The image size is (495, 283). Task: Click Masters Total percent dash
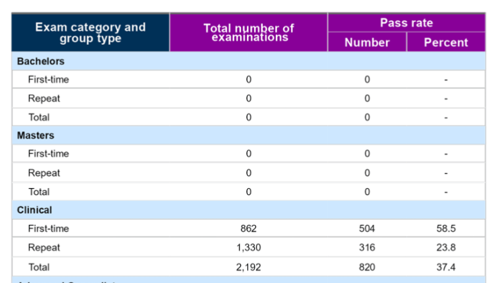446,193
